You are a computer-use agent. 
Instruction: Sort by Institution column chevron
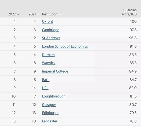[60, 14]
